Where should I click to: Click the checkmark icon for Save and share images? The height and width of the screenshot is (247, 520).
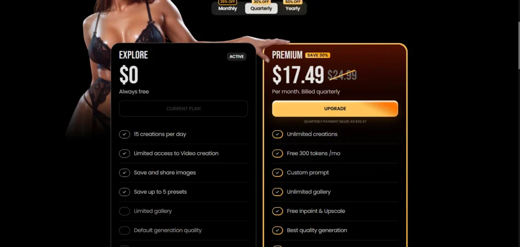coord(124,173)
